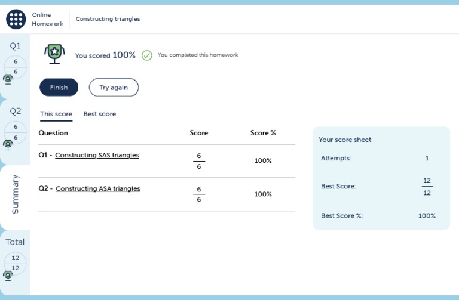
Task: Show the Best score tab
Action: coord(100,114)
